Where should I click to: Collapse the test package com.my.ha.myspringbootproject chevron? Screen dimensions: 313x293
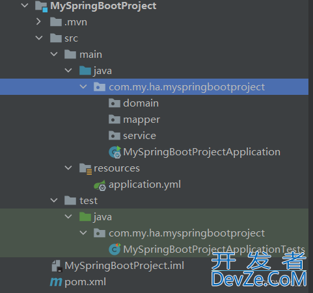[x=83, y=233]
